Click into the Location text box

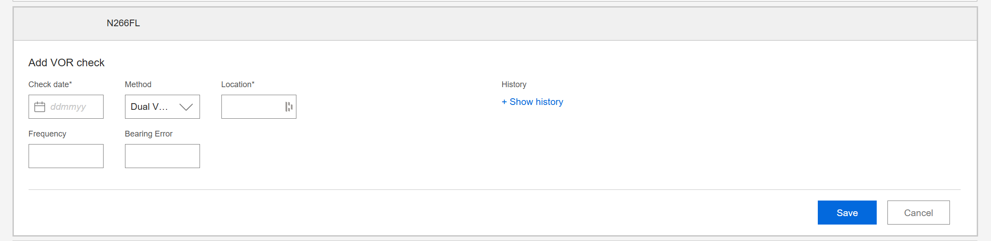point(252,107)
